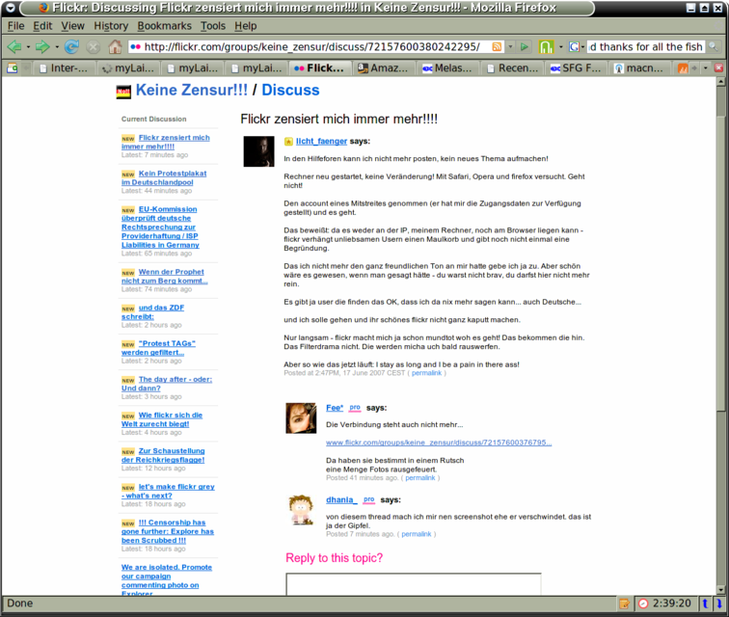This screenshot has height=617, width=729.
Task: Open the History menu
Action: pos(111,26)
